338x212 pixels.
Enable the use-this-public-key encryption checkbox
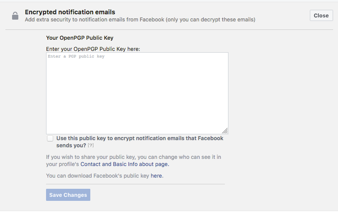click(50, 138)
